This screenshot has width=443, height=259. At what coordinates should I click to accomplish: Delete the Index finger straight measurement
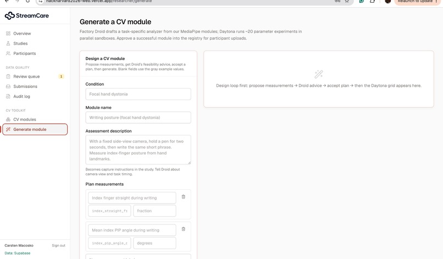coord(184,197)
